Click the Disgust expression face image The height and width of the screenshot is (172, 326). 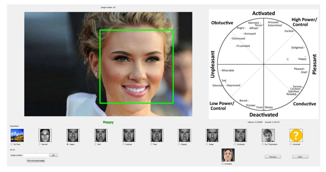pyautogui.click(x=184, y=135)
